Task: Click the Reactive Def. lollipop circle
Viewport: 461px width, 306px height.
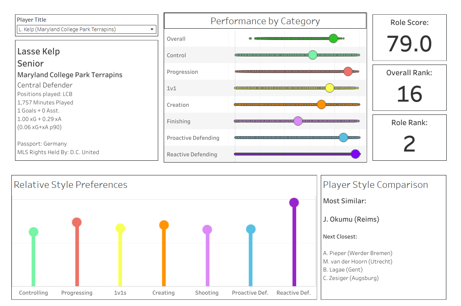Action: pyautogui.click(x=294, y=203)
